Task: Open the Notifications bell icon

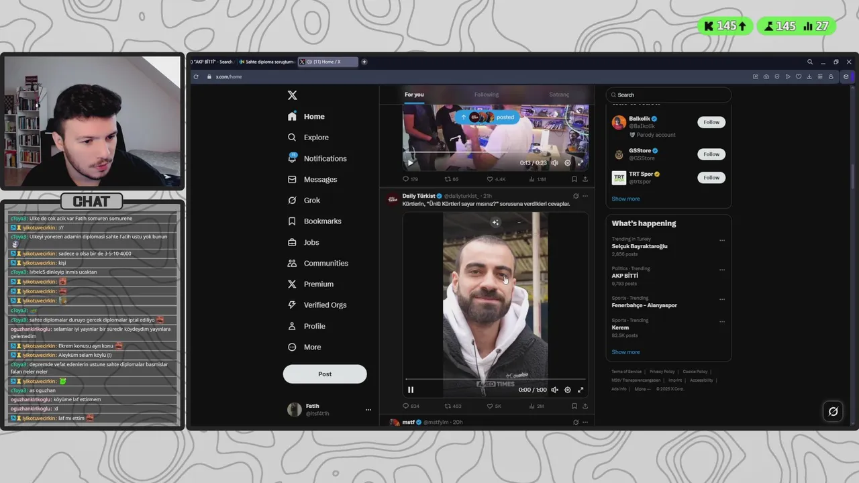Action: pos(292,158)
